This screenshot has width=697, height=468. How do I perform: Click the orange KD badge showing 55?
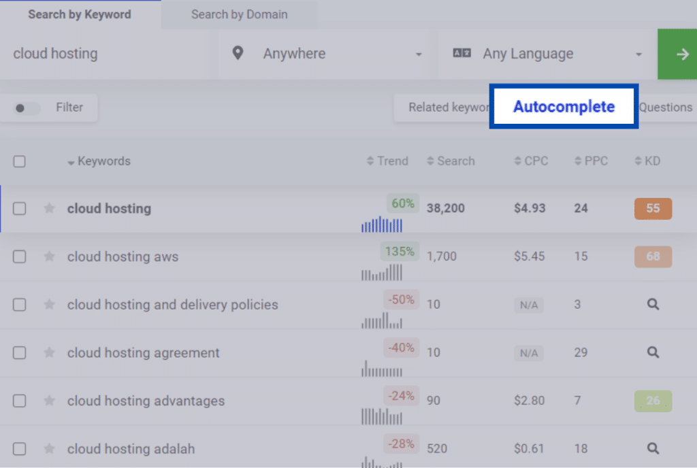653,208
